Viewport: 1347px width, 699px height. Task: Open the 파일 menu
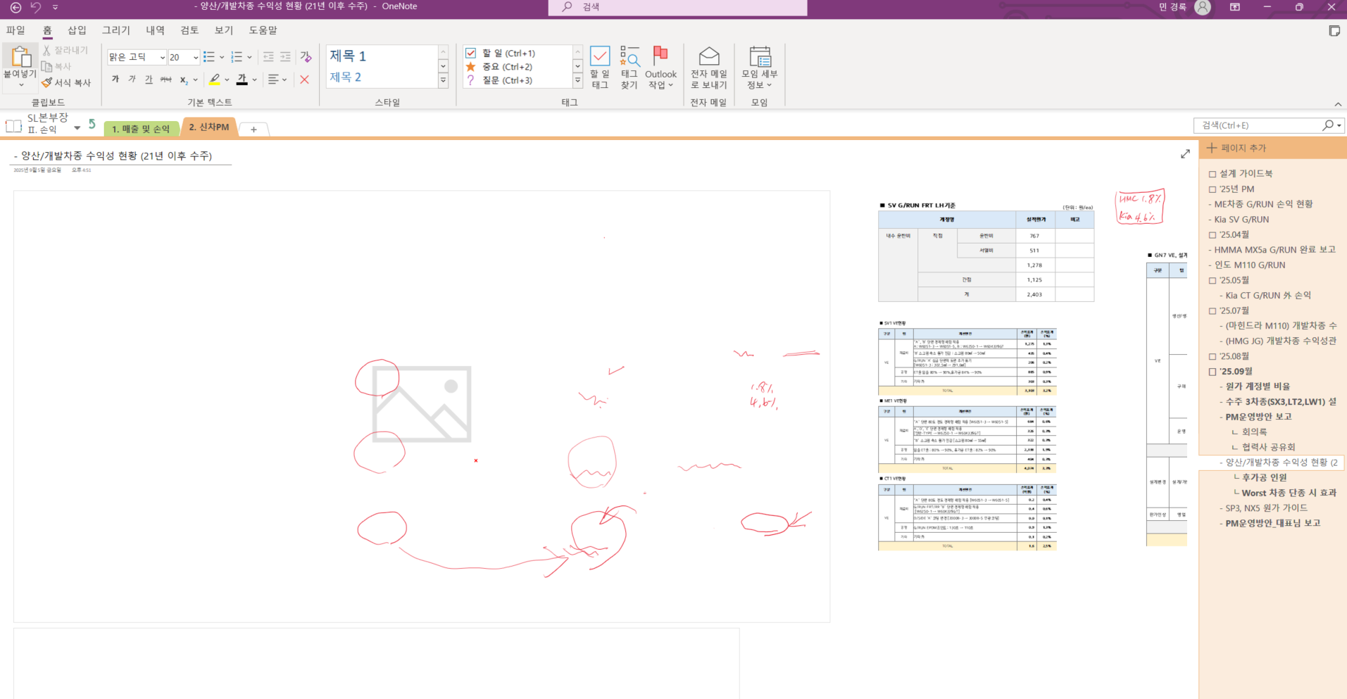click(x=15, y=30)
